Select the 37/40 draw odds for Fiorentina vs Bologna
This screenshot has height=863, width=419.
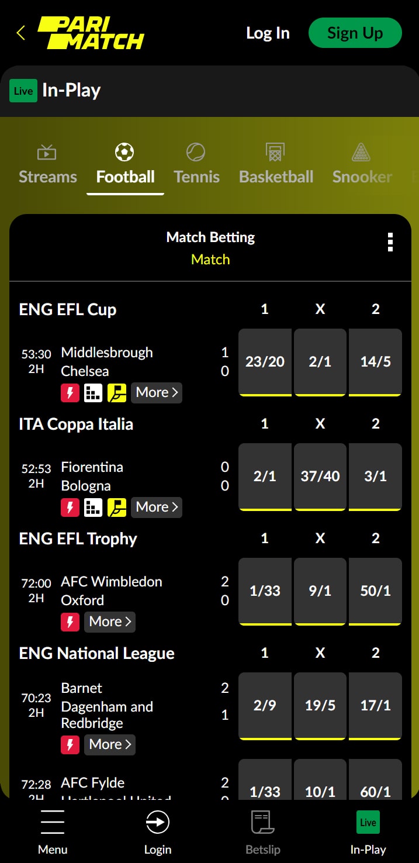coord(320,477)
